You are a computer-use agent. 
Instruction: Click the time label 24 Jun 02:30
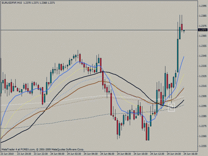[x=74, y=154]
